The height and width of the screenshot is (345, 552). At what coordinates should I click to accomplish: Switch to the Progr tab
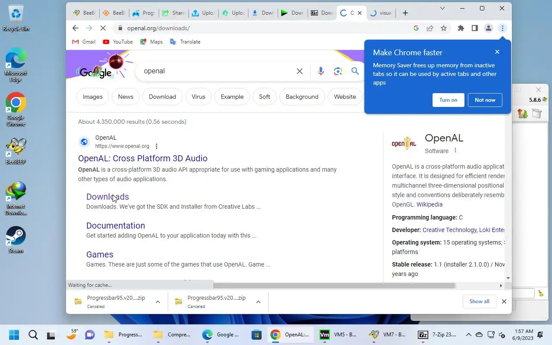click(143, 13)
